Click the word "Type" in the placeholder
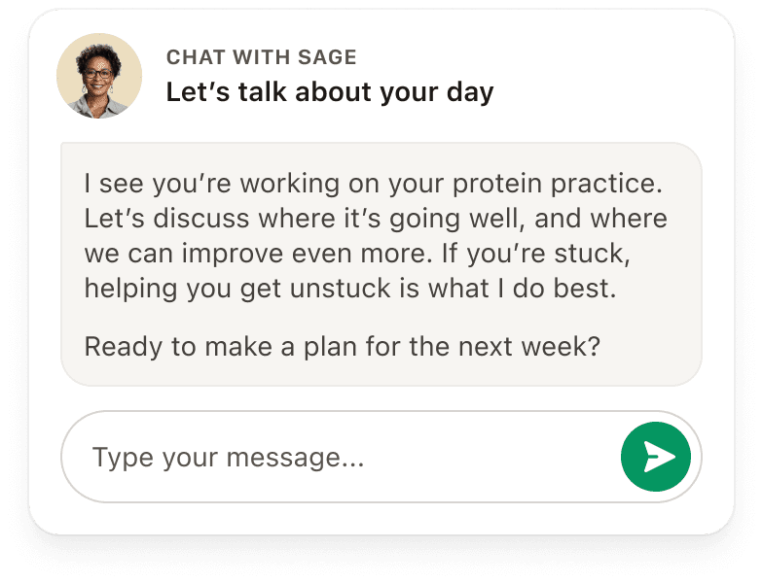This screenshot has width=763, height=583. coord(123,459)
